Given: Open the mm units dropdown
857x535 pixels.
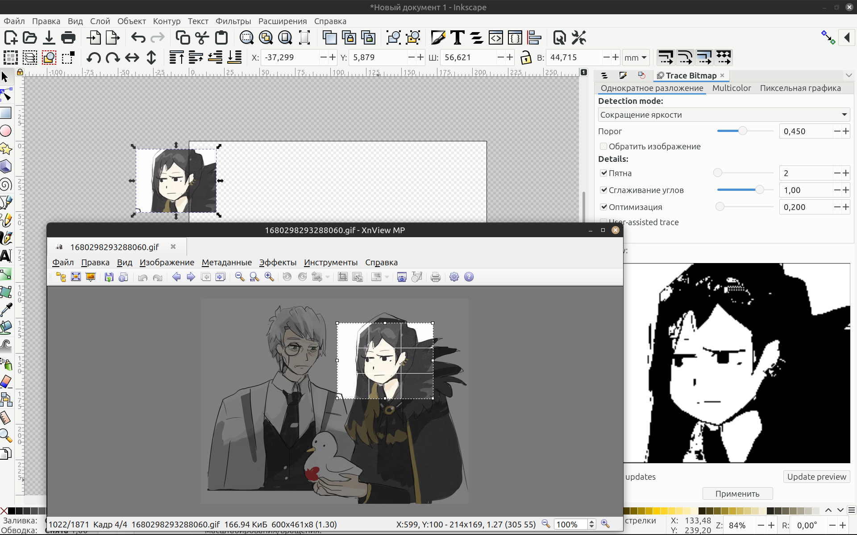Looking at the screenshot, I should (636, 58).
